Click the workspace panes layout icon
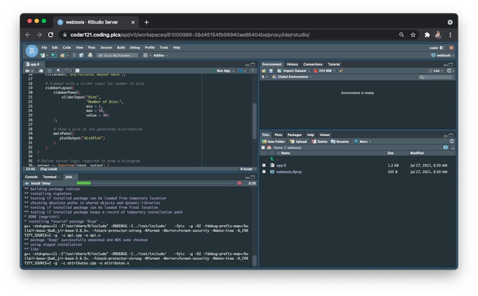 146,55
